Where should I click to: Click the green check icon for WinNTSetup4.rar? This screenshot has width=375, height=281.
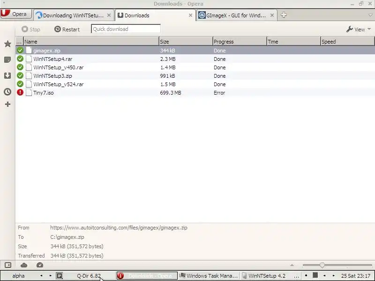20,59
